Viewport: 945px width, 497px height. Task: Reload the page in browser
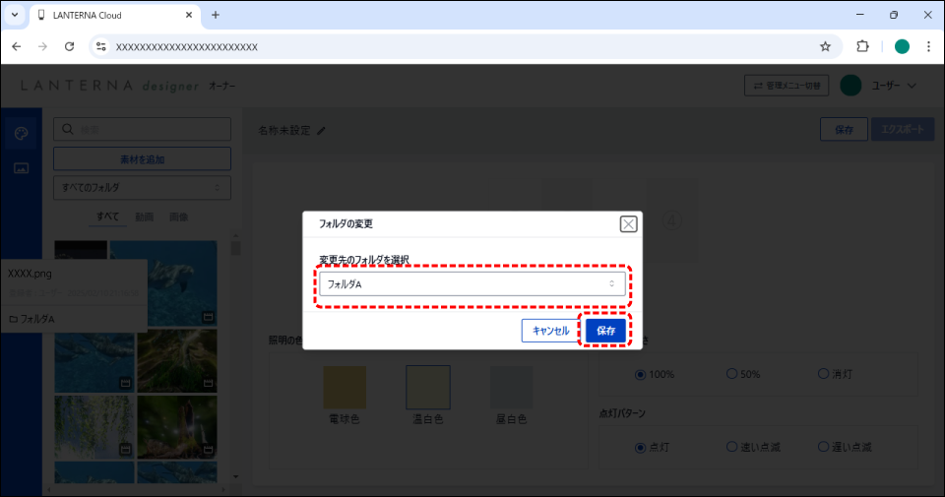pyautogui.click(x=69, y=46)
